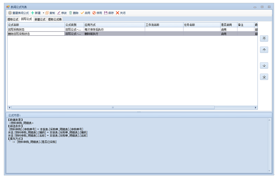Click the formula content text area

pyautogui.click(x=137, y=146)
